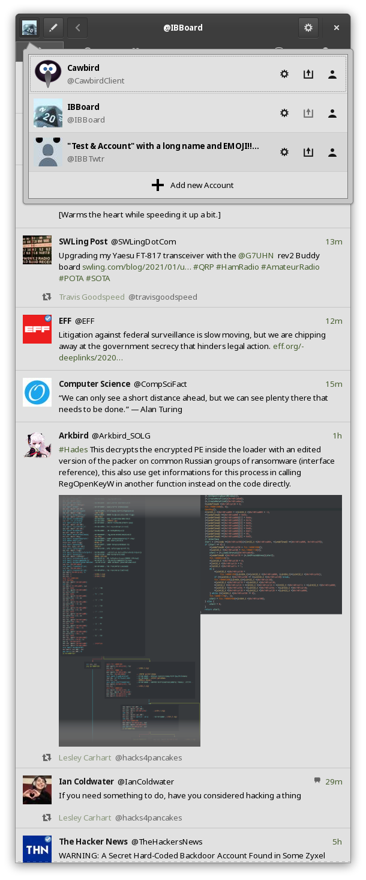Image resolution: width=366 pixels, height=880 pixels.
Task: Open the #Hades hashtag
Action: pyautogui.click(x=73, y=449)
